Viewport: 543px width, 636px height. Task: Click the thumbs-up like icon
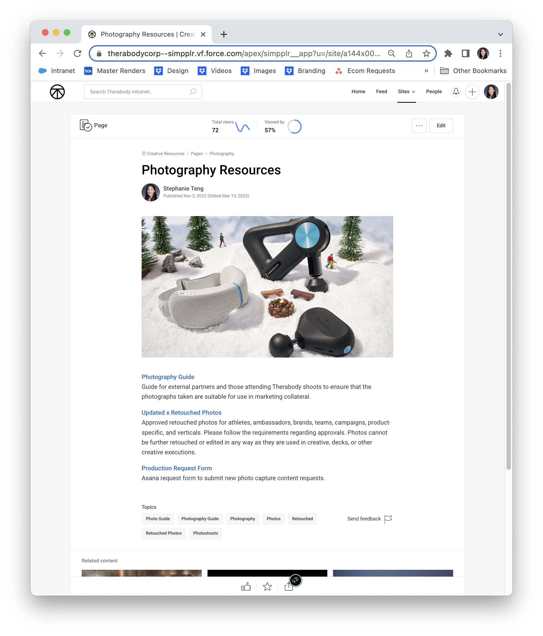(x=246, y=587)
